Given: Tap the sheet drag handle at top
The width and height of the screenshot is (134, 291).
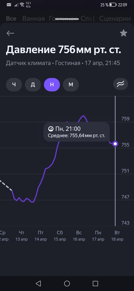Looking at the screenshot, I should (x=67, y=19).
